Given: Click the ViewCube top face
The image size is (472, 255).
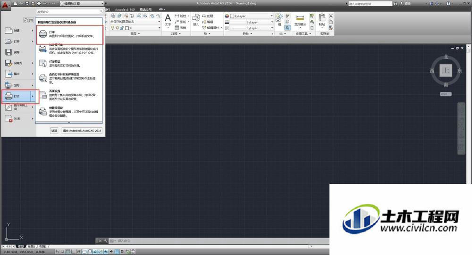Looking at the screenshot, I should click(x=446, y=71).
